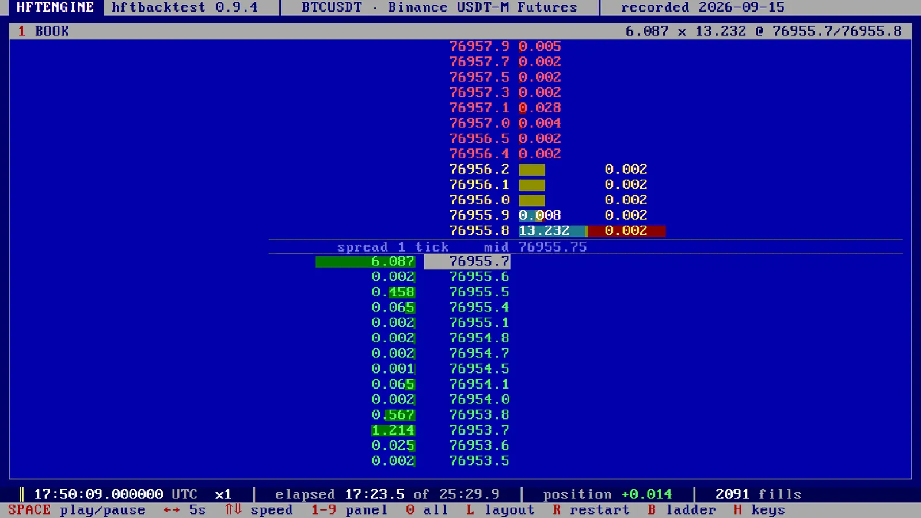Click the 13.232 best ask size bar
Image resolution: width=921 pixels, height=518 pixels.
point(553,231)
